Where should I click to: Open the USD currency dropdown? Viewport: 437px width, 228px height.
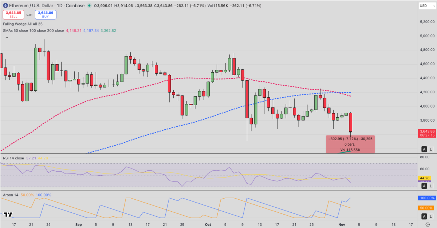427,5
